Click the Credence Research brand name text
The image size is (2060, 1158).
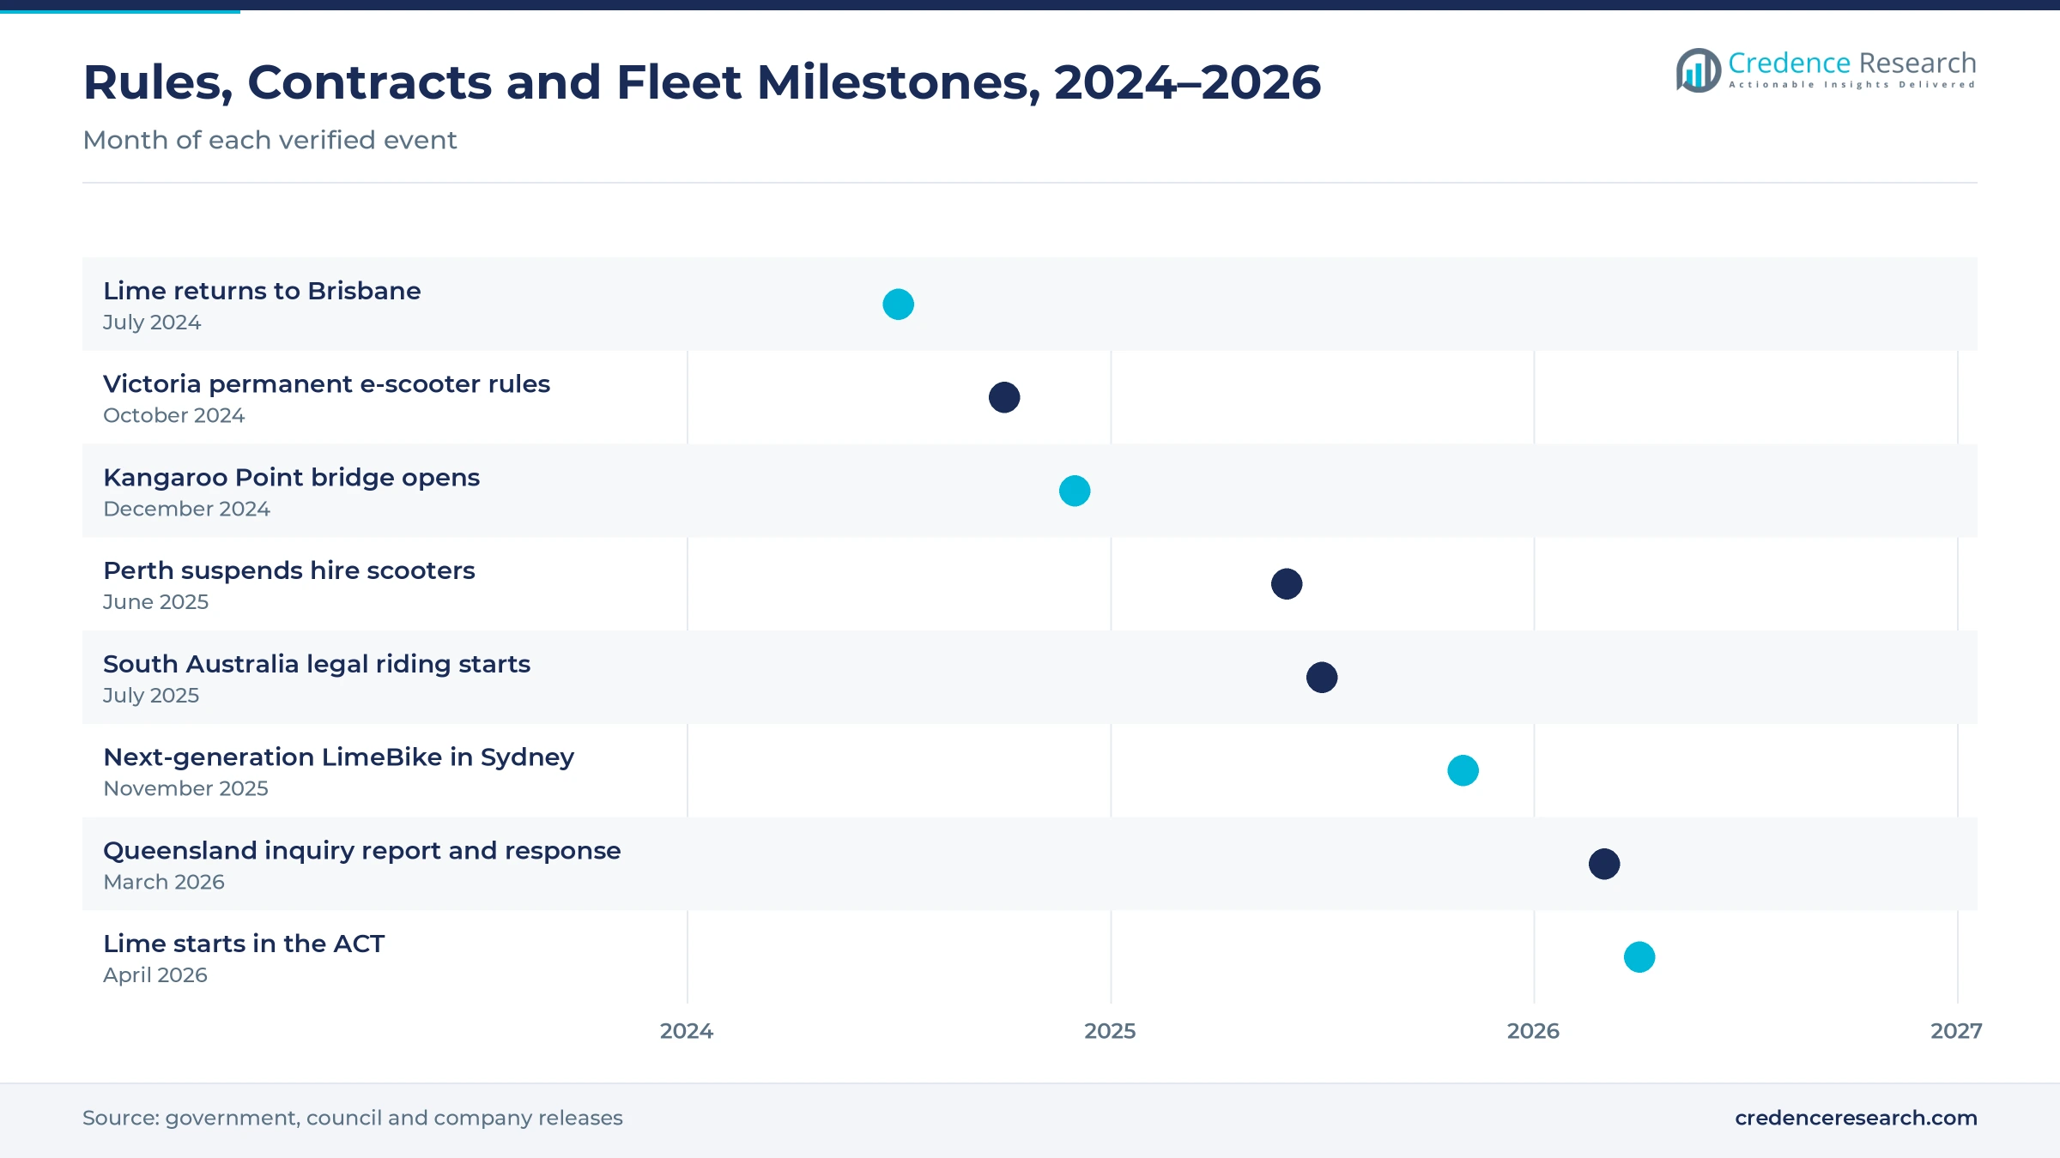pos(1852,63)
